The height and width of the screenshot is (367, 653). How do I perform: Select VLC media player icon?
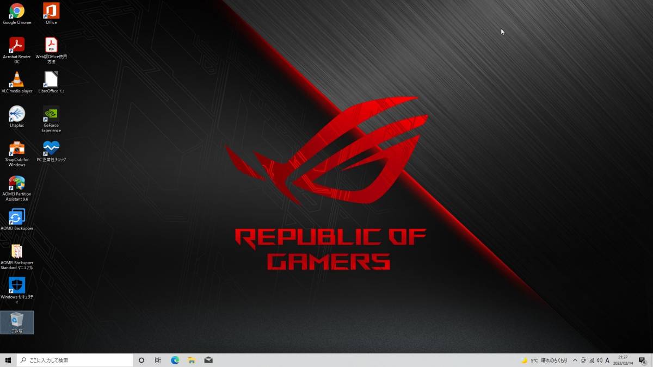pos(17,83)
